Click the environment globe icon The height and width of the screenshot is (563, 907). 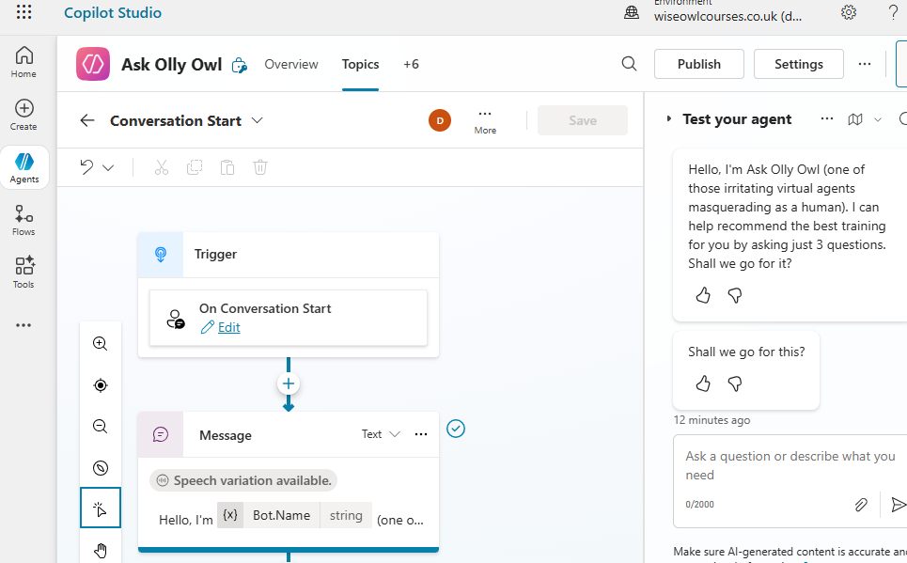pos(632,13)
